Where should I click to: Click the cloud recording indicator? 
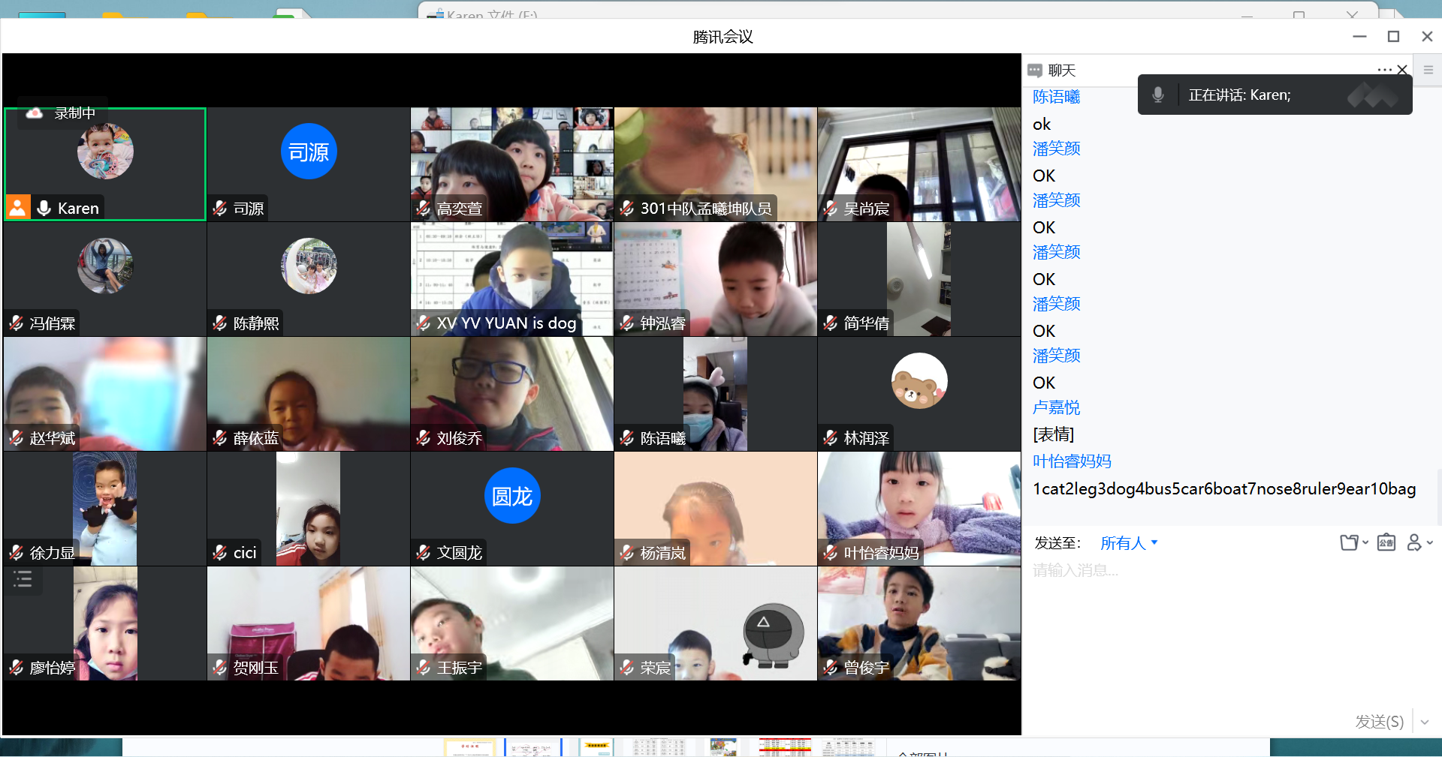(35, 113)
